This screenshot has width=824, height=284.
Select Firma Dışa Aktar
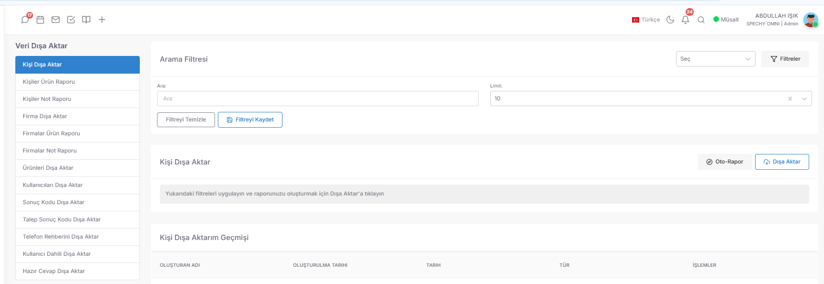(78, 116)
